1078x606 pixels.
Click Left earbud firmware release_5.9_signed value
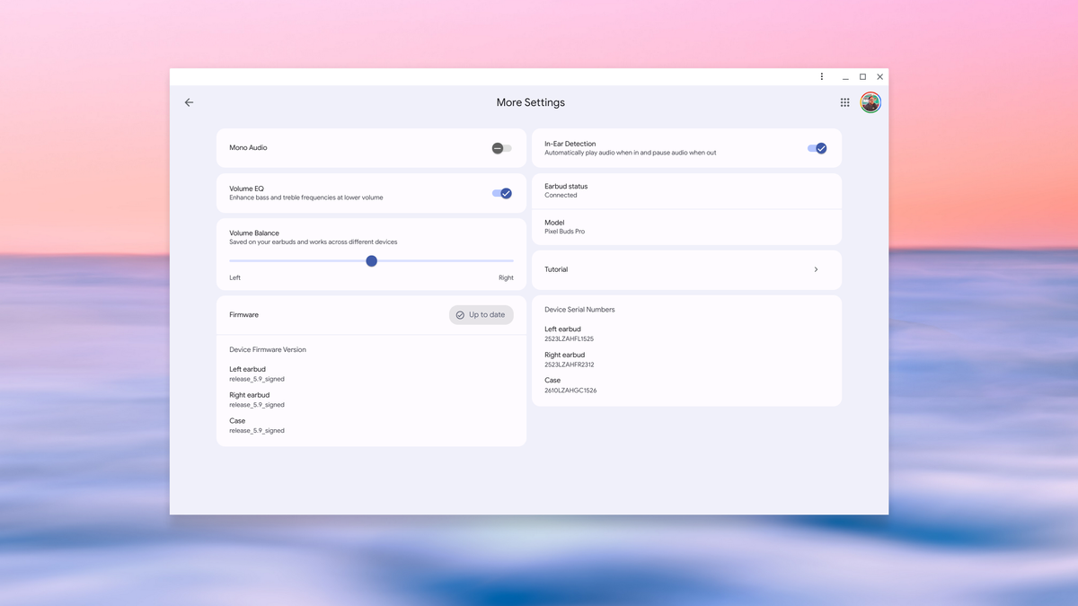pyautogui.click(x=257, y=379)
